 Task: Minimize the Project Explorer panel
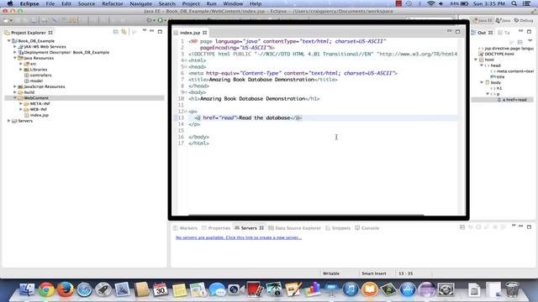tap(152, 31)
